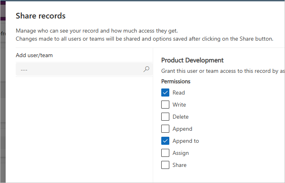Click the Permissions section label

(176, 81)
